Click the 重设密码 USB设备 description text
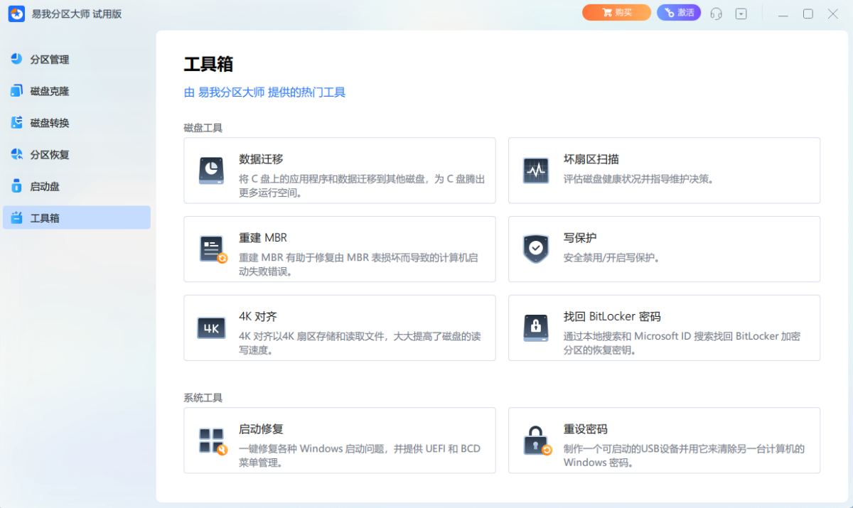Viewport: 853px width, 508px height. pyautogui.click(x=684, y=455)
